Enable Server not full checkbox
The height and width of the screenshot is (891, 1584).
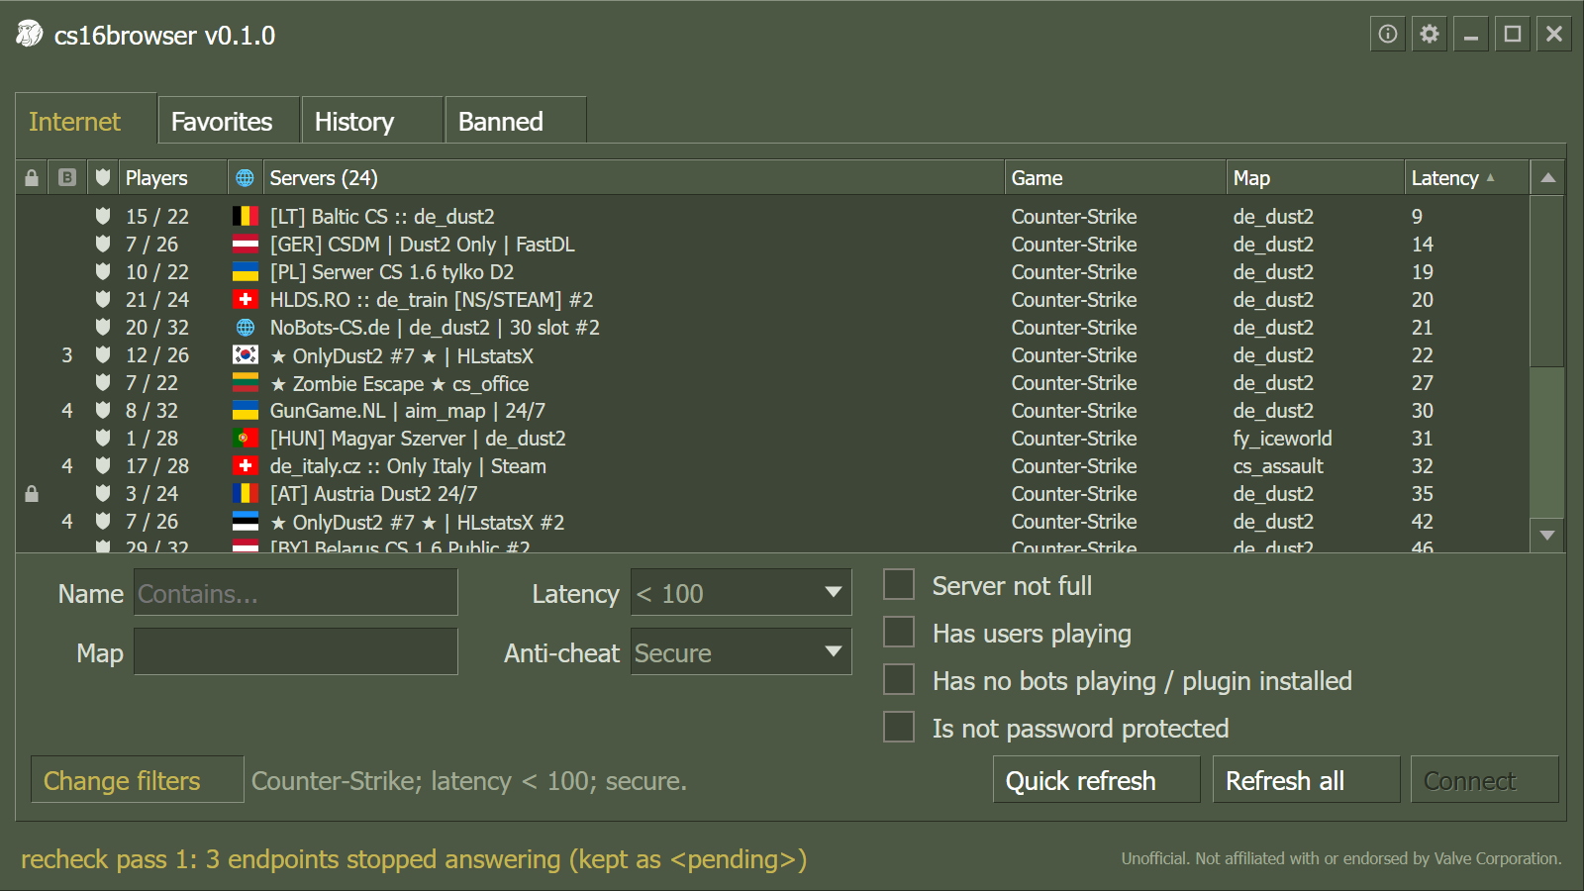pos(899,584)
